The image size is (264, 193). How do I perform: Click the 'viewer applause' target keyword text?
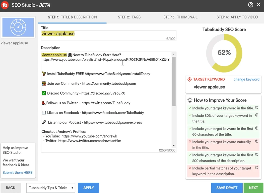[x=209, y=87]
